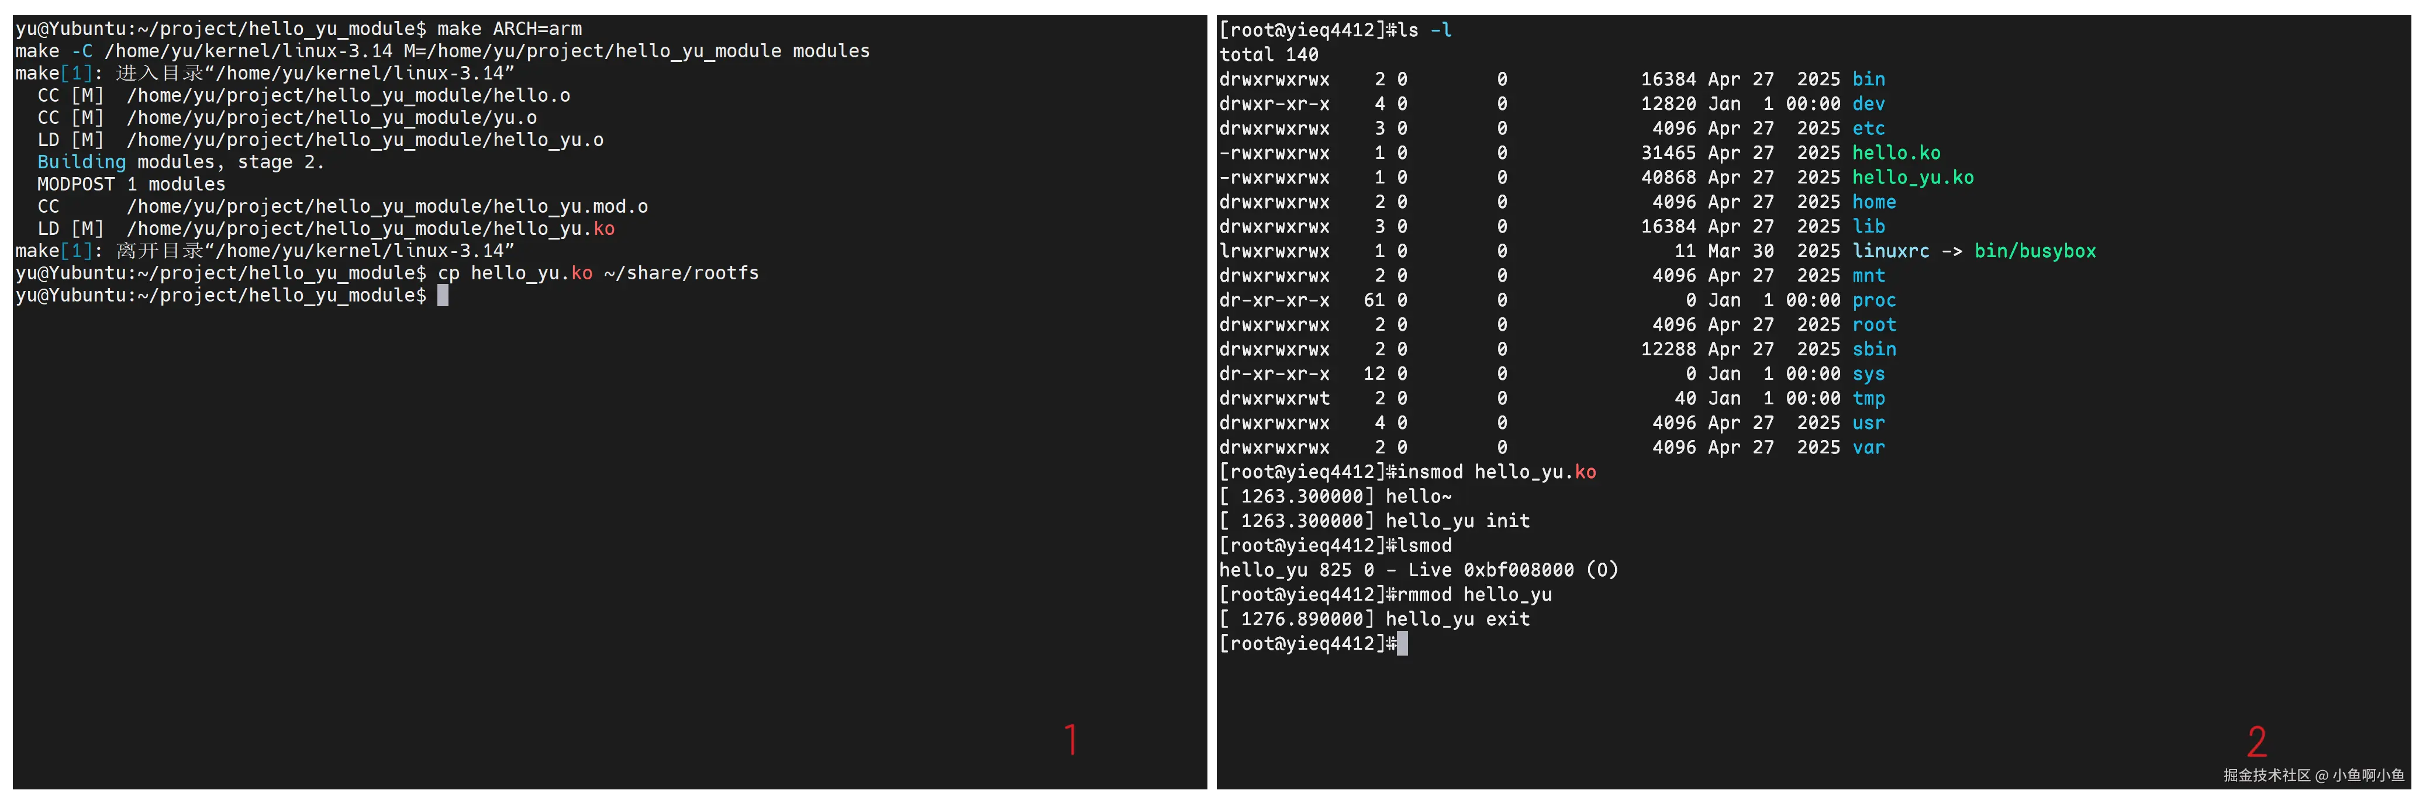Click the right terminal's prompt cursor block
Image resolution: width=2426 pixels, height=804 pixels.
tap(1402, 644)
